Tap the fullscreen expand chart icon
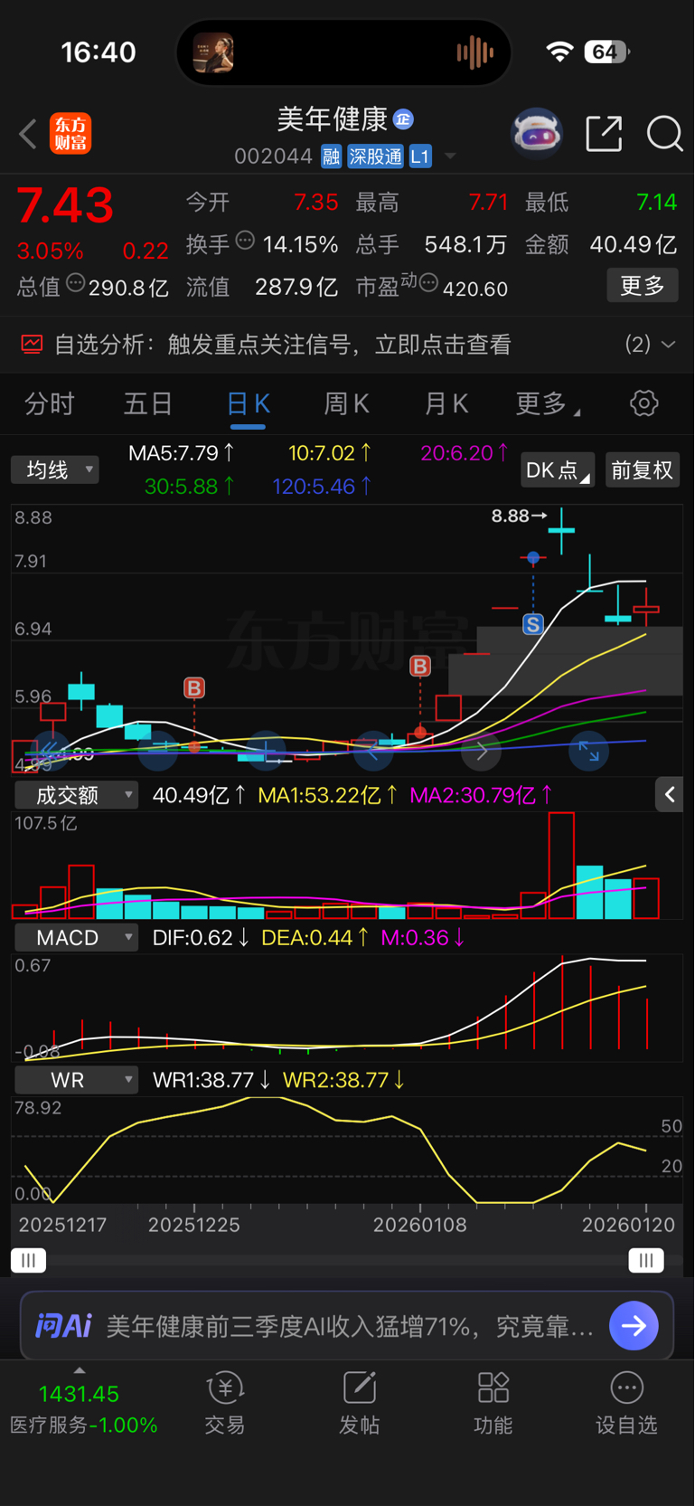 point(588,751)
